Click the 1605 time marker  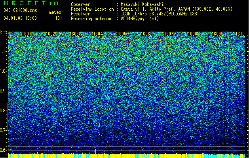click(x=122, y=34)
